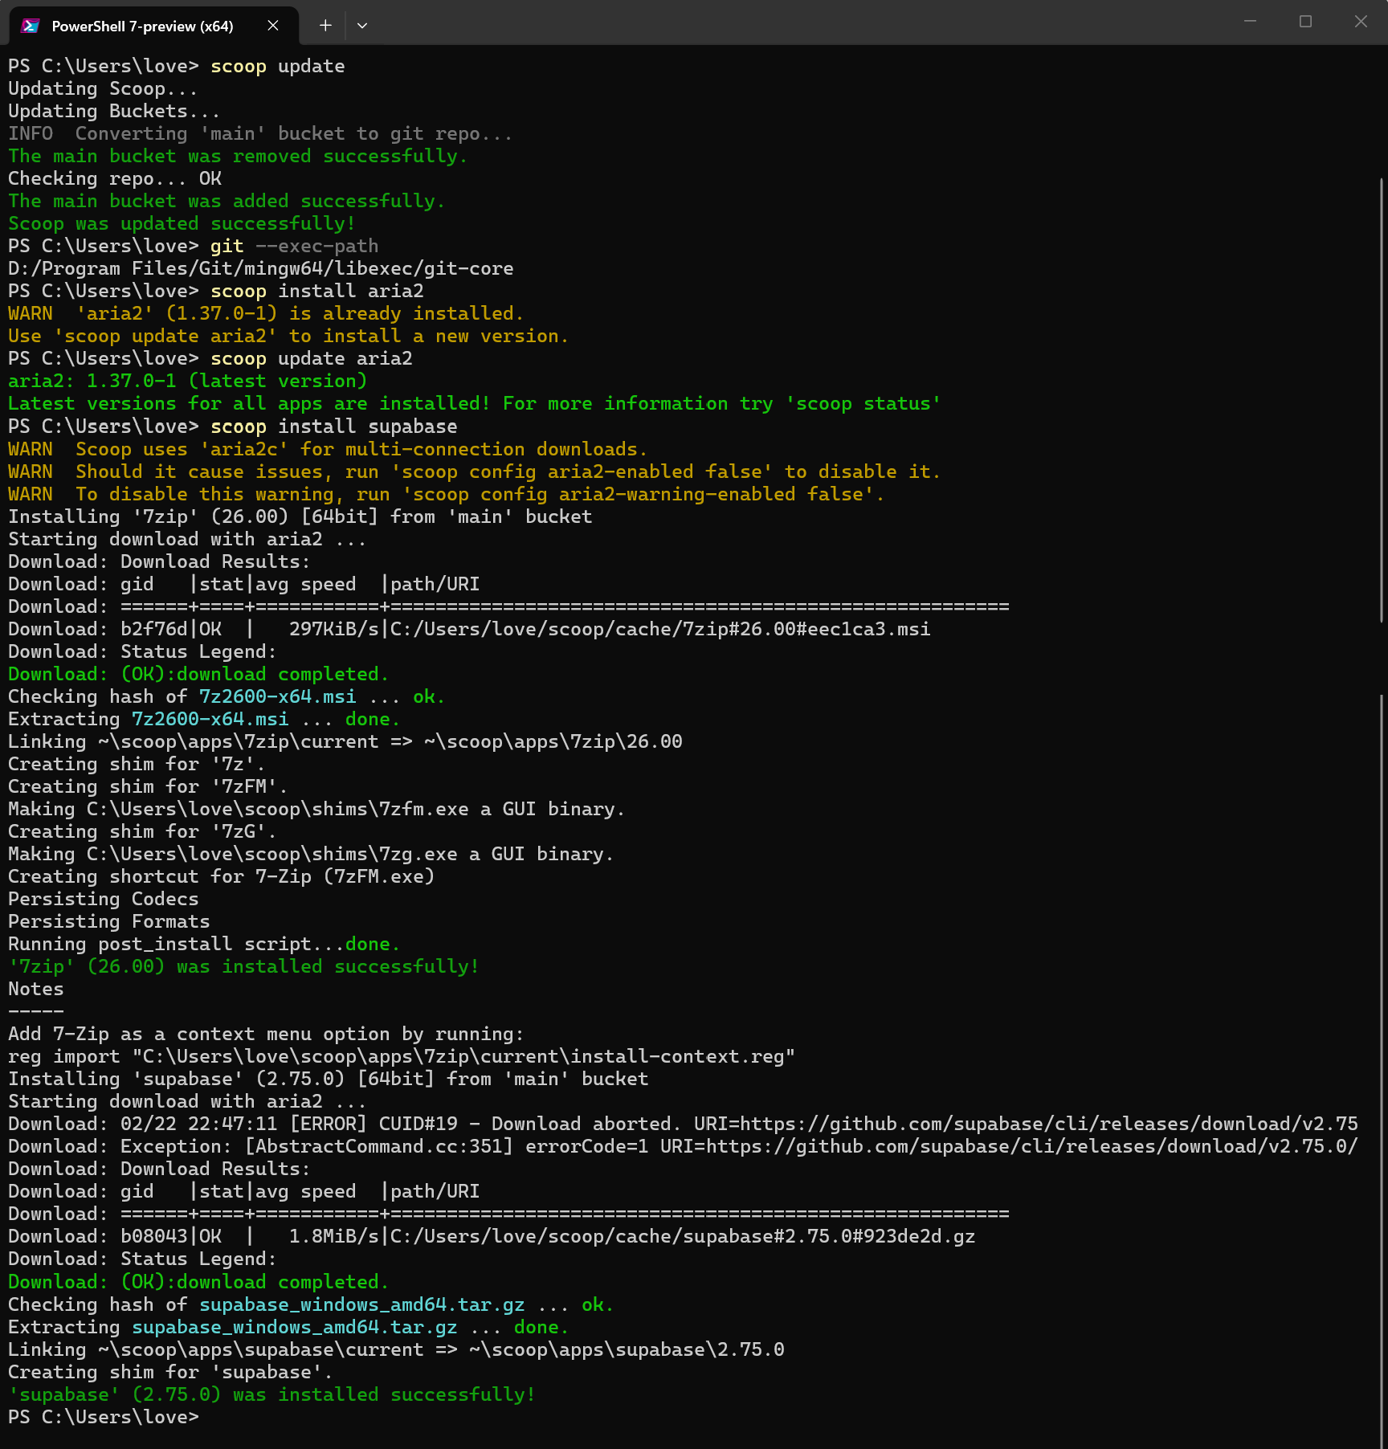The image size is (1388, 1449).
Task: Click 'scoop config aria2-enabled false' warning line
Action: pos(475,471)
